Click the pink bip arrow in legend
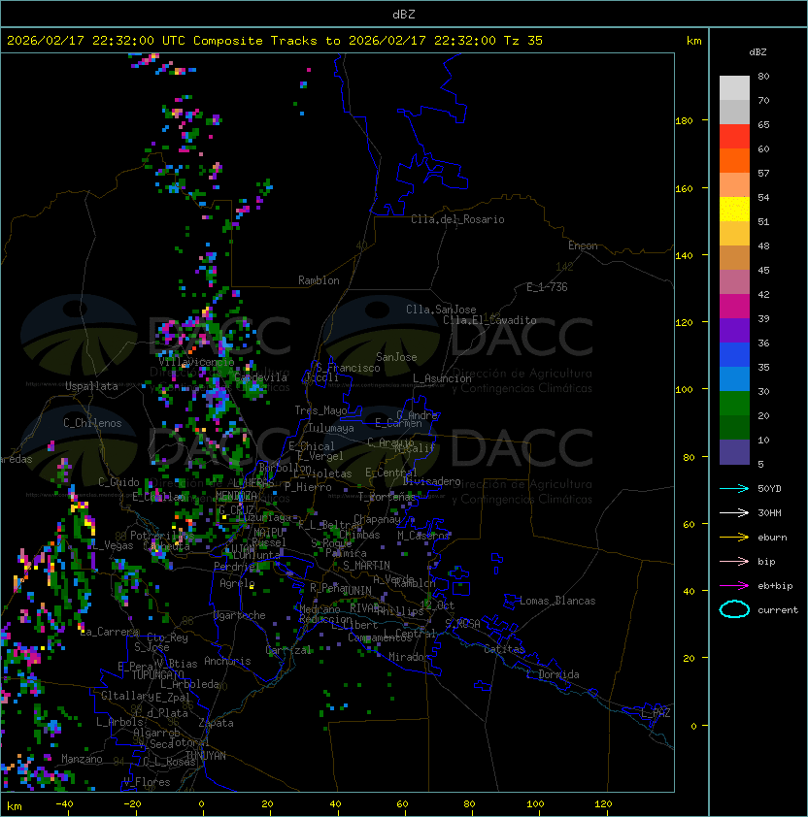The image size is (808, 817). pyautogui.click(x=734, y=561)
